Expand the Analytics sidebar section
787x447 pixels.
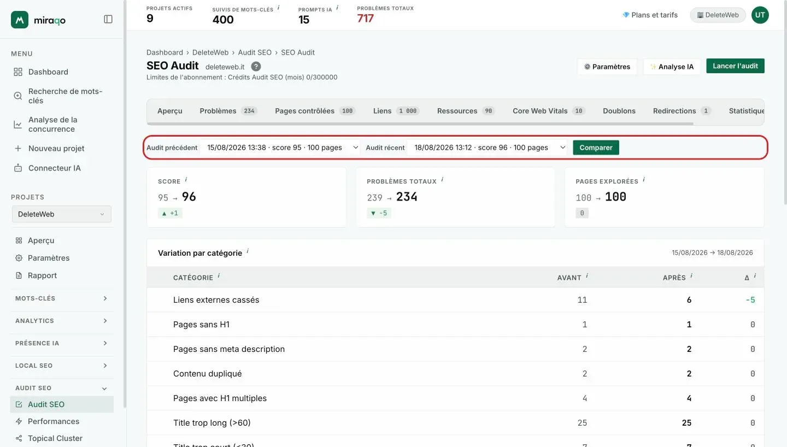click(x=61, y=321)
